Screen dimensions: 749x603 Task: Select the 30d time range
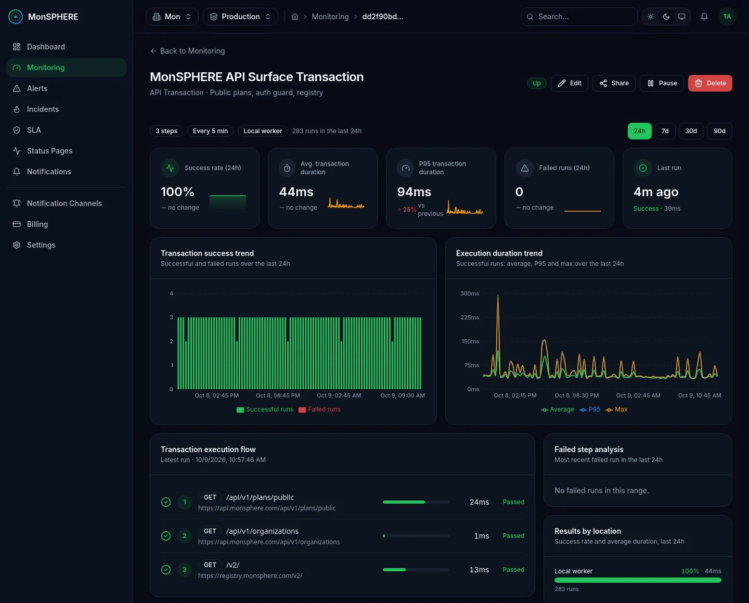coord(691,131)
